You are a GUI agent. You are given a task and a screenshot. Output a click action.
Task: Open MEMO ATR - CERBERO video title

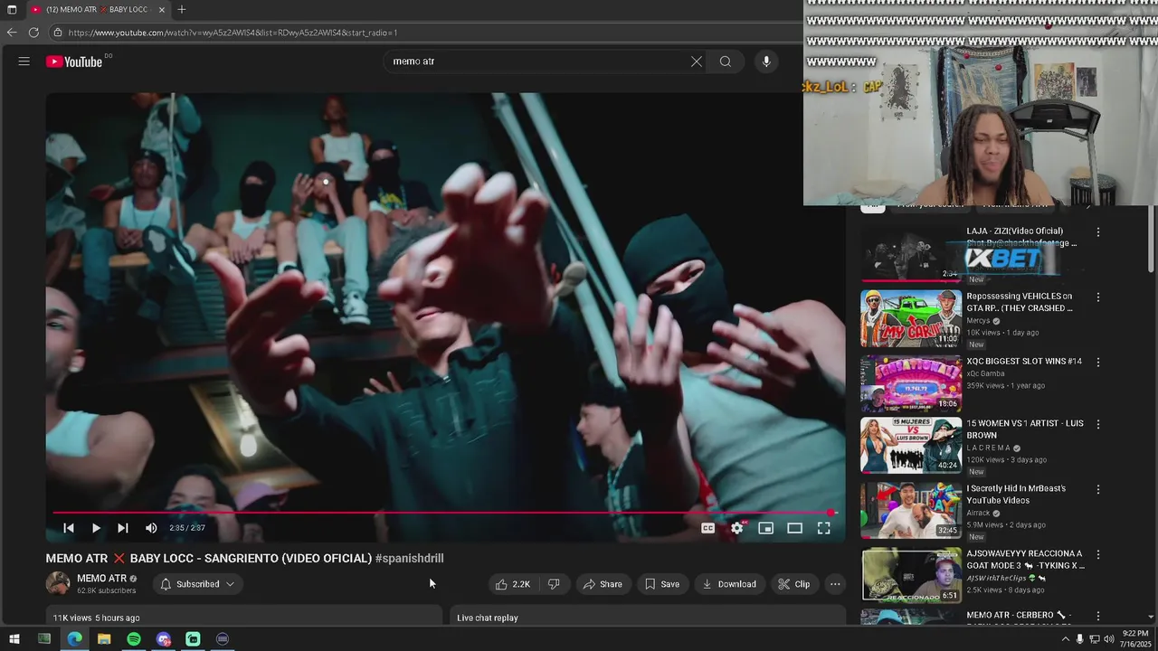1019,615
